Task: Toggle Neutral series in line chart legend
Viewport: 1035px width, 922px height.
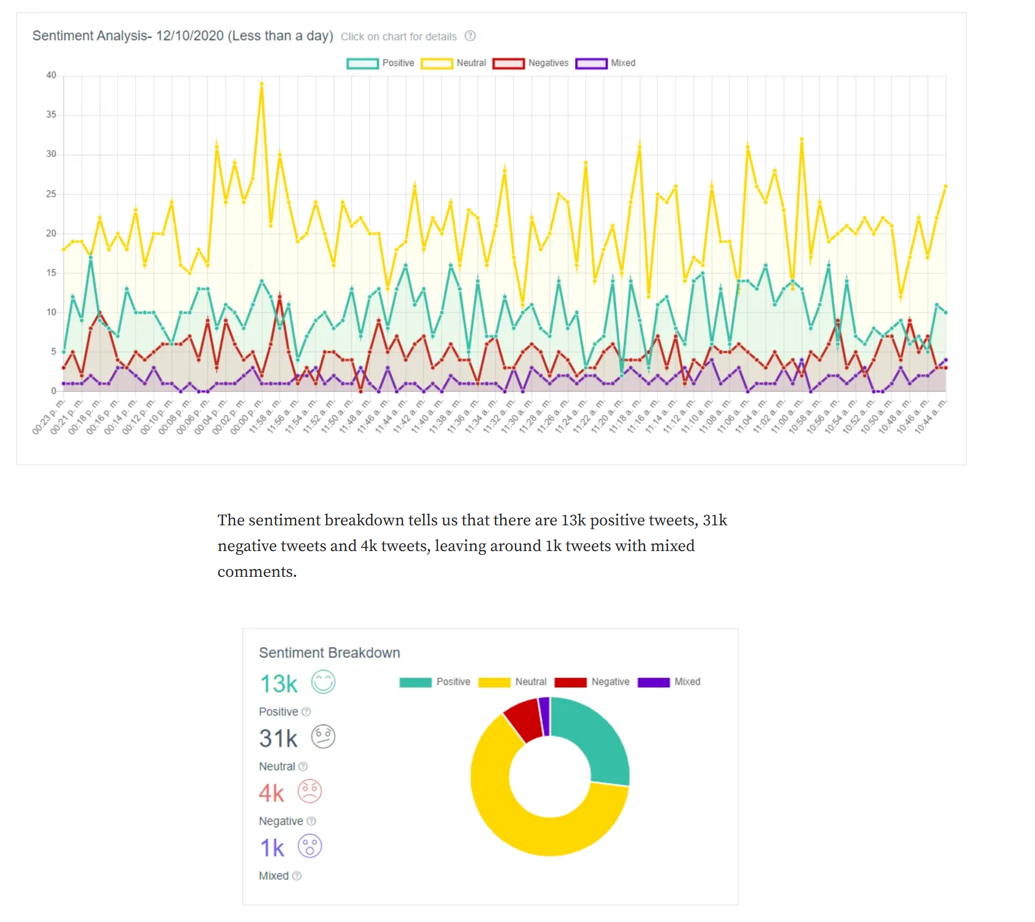Action: coord(454,63)
